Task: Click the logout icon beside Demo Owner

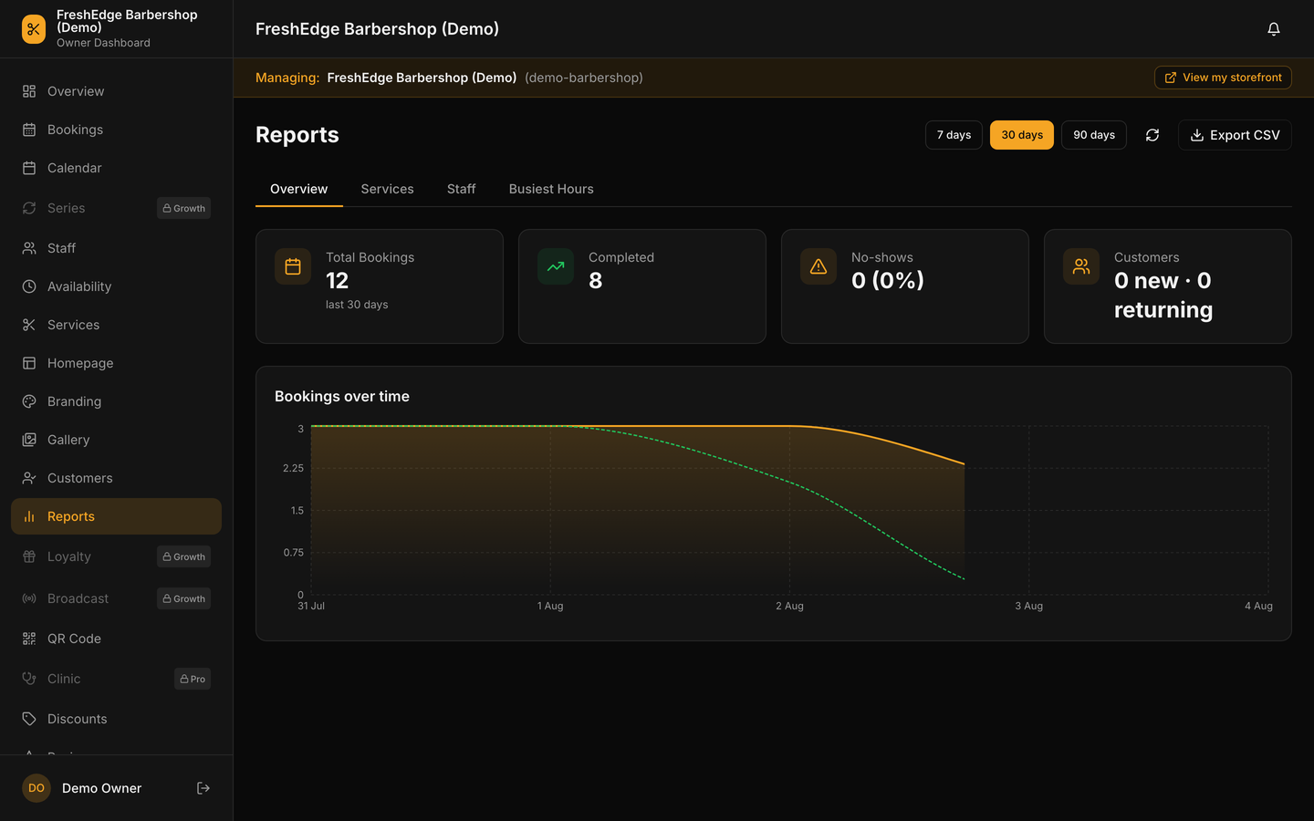Action: click(x=203, y=788)
